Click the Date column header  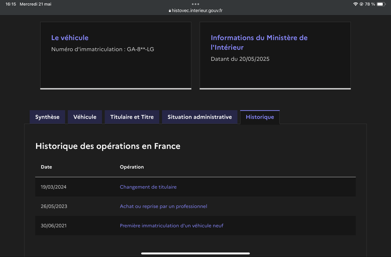coord(46,167)
